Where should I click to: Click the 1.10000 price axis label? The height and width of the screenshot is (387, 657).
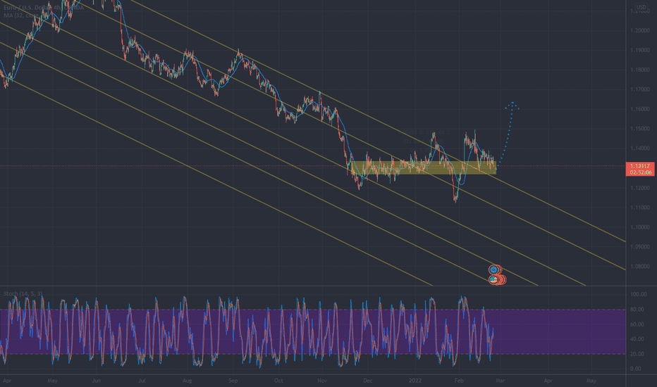(640, 227)
